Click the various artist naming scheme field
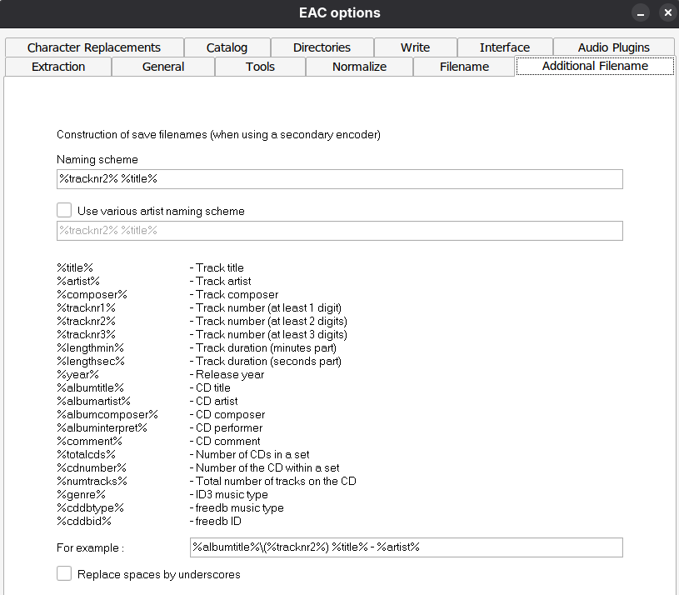679x595 pixels. (339, 231)
